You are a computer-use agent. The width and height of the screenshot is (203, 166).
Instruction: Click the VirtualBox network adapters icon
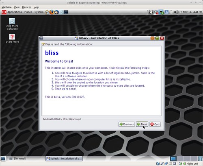coord(166,164)
